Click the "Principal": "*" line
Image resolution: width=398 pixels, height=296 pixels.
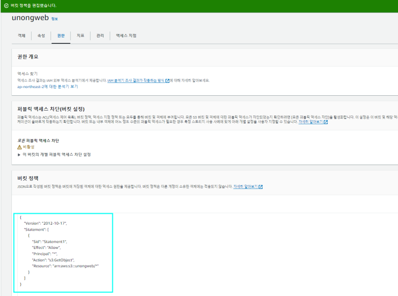pos(45,254)
